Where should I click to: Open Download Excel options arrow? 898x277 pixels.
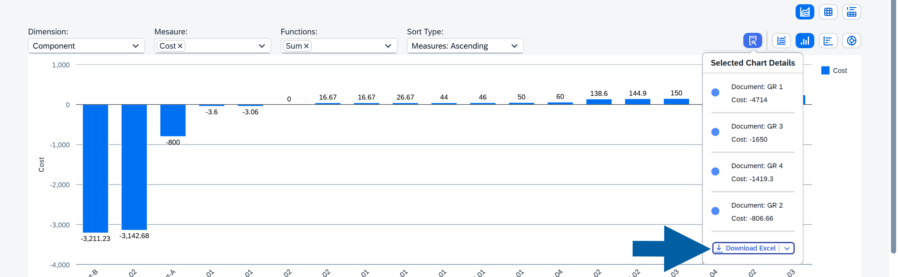787,248
